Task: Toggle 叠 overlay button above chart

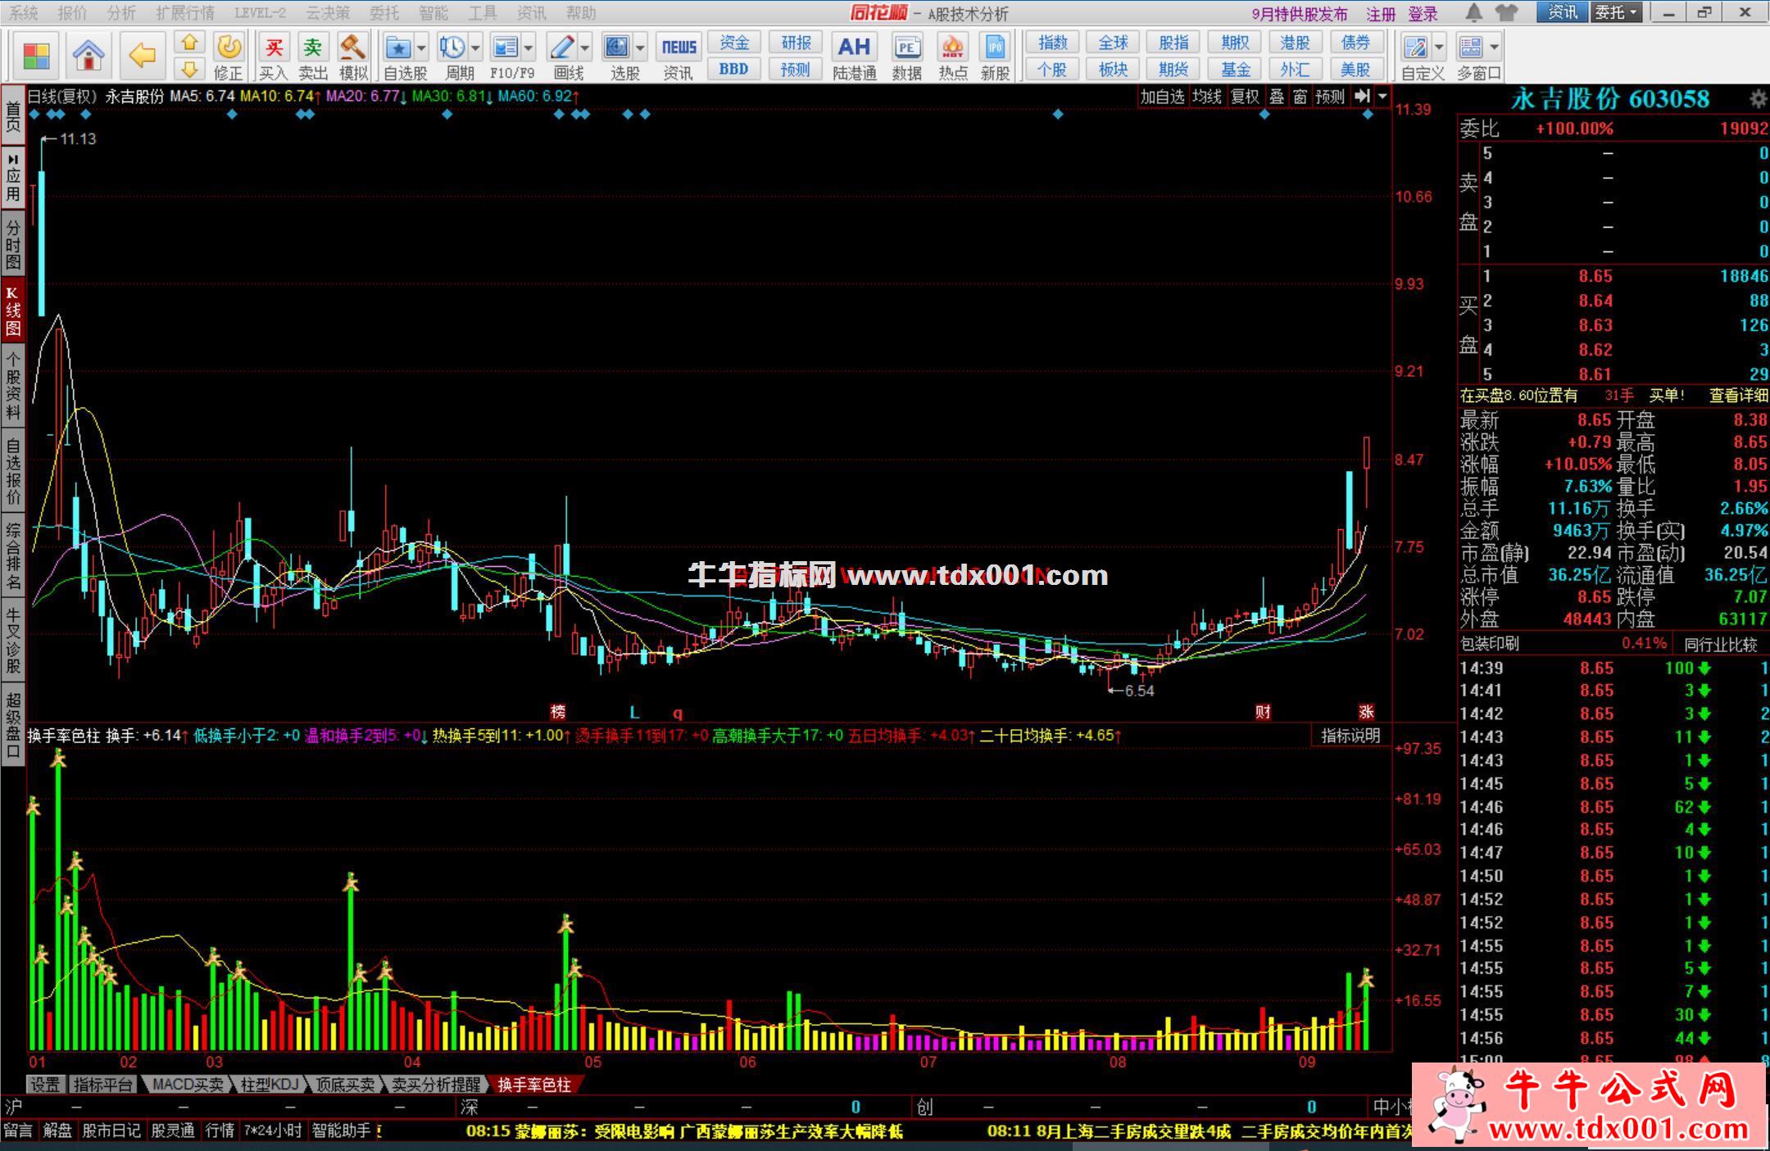Action: 1277,97
